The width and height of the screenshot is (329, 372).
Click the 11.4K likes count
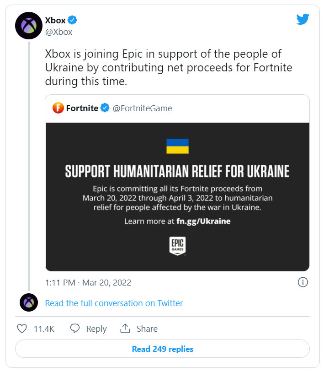(44, 329)
